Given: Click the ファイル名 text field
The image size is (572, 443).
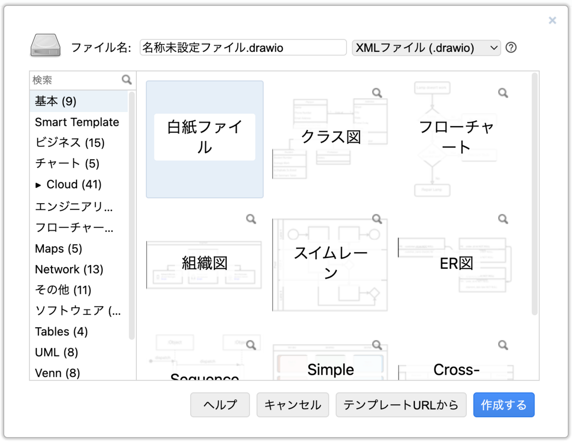Looking at the screenshot, I should [x=243, y=48].
